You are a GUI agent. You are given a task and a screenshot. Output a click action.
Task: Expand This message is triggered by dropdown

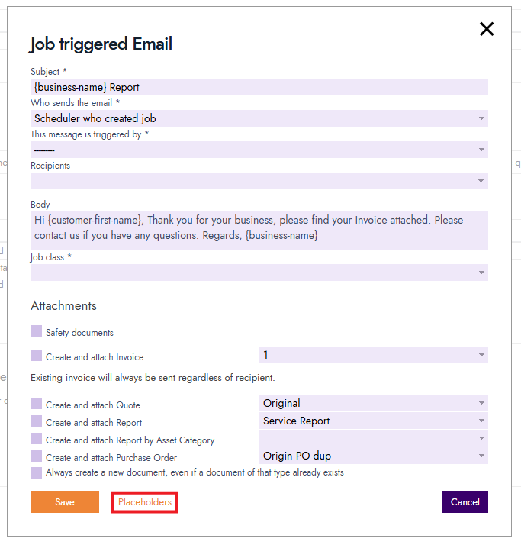259,150
